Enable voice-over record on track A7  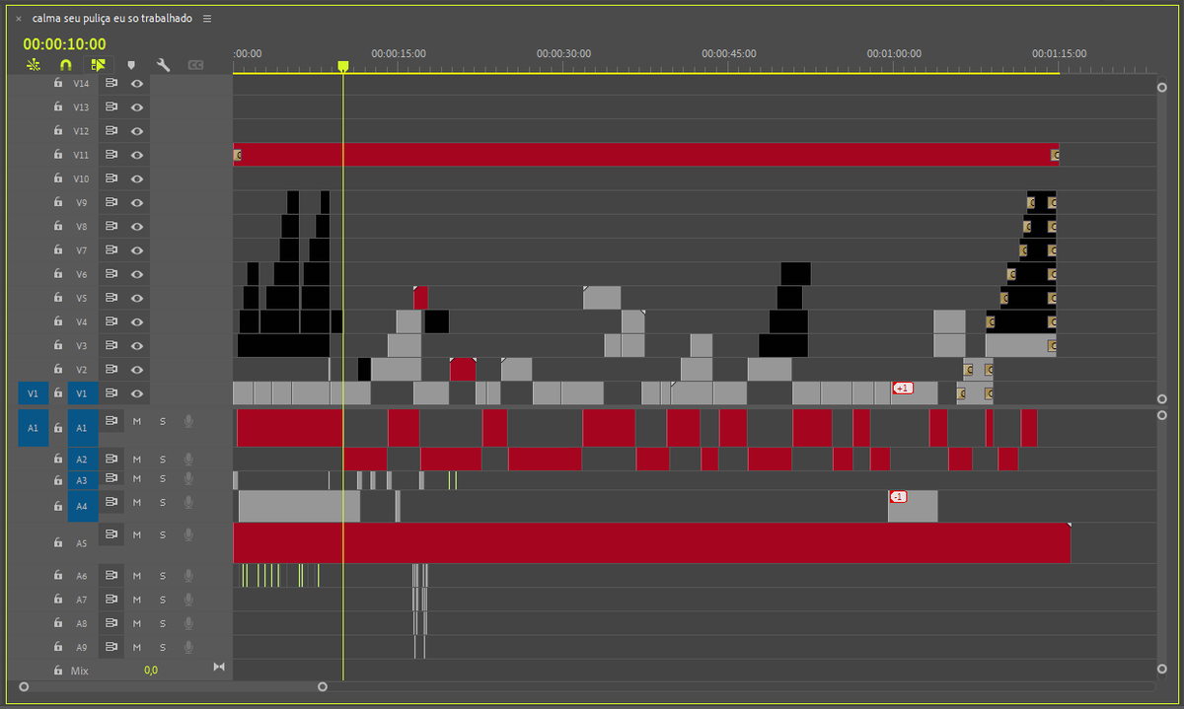tap(187, 599)
